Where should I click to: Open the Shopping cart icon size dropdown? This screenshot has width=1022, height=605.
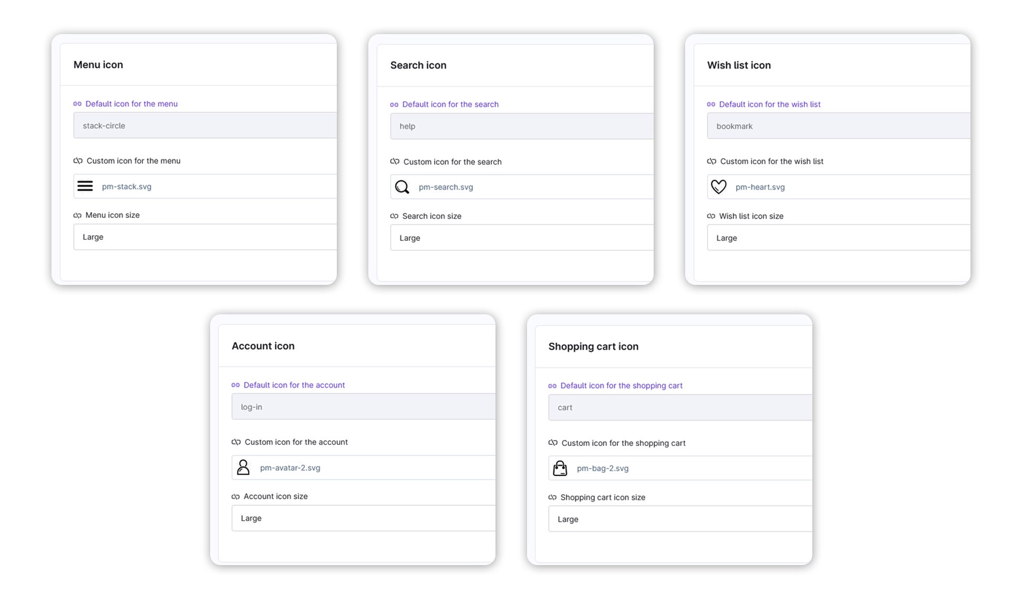coord(679,519)
